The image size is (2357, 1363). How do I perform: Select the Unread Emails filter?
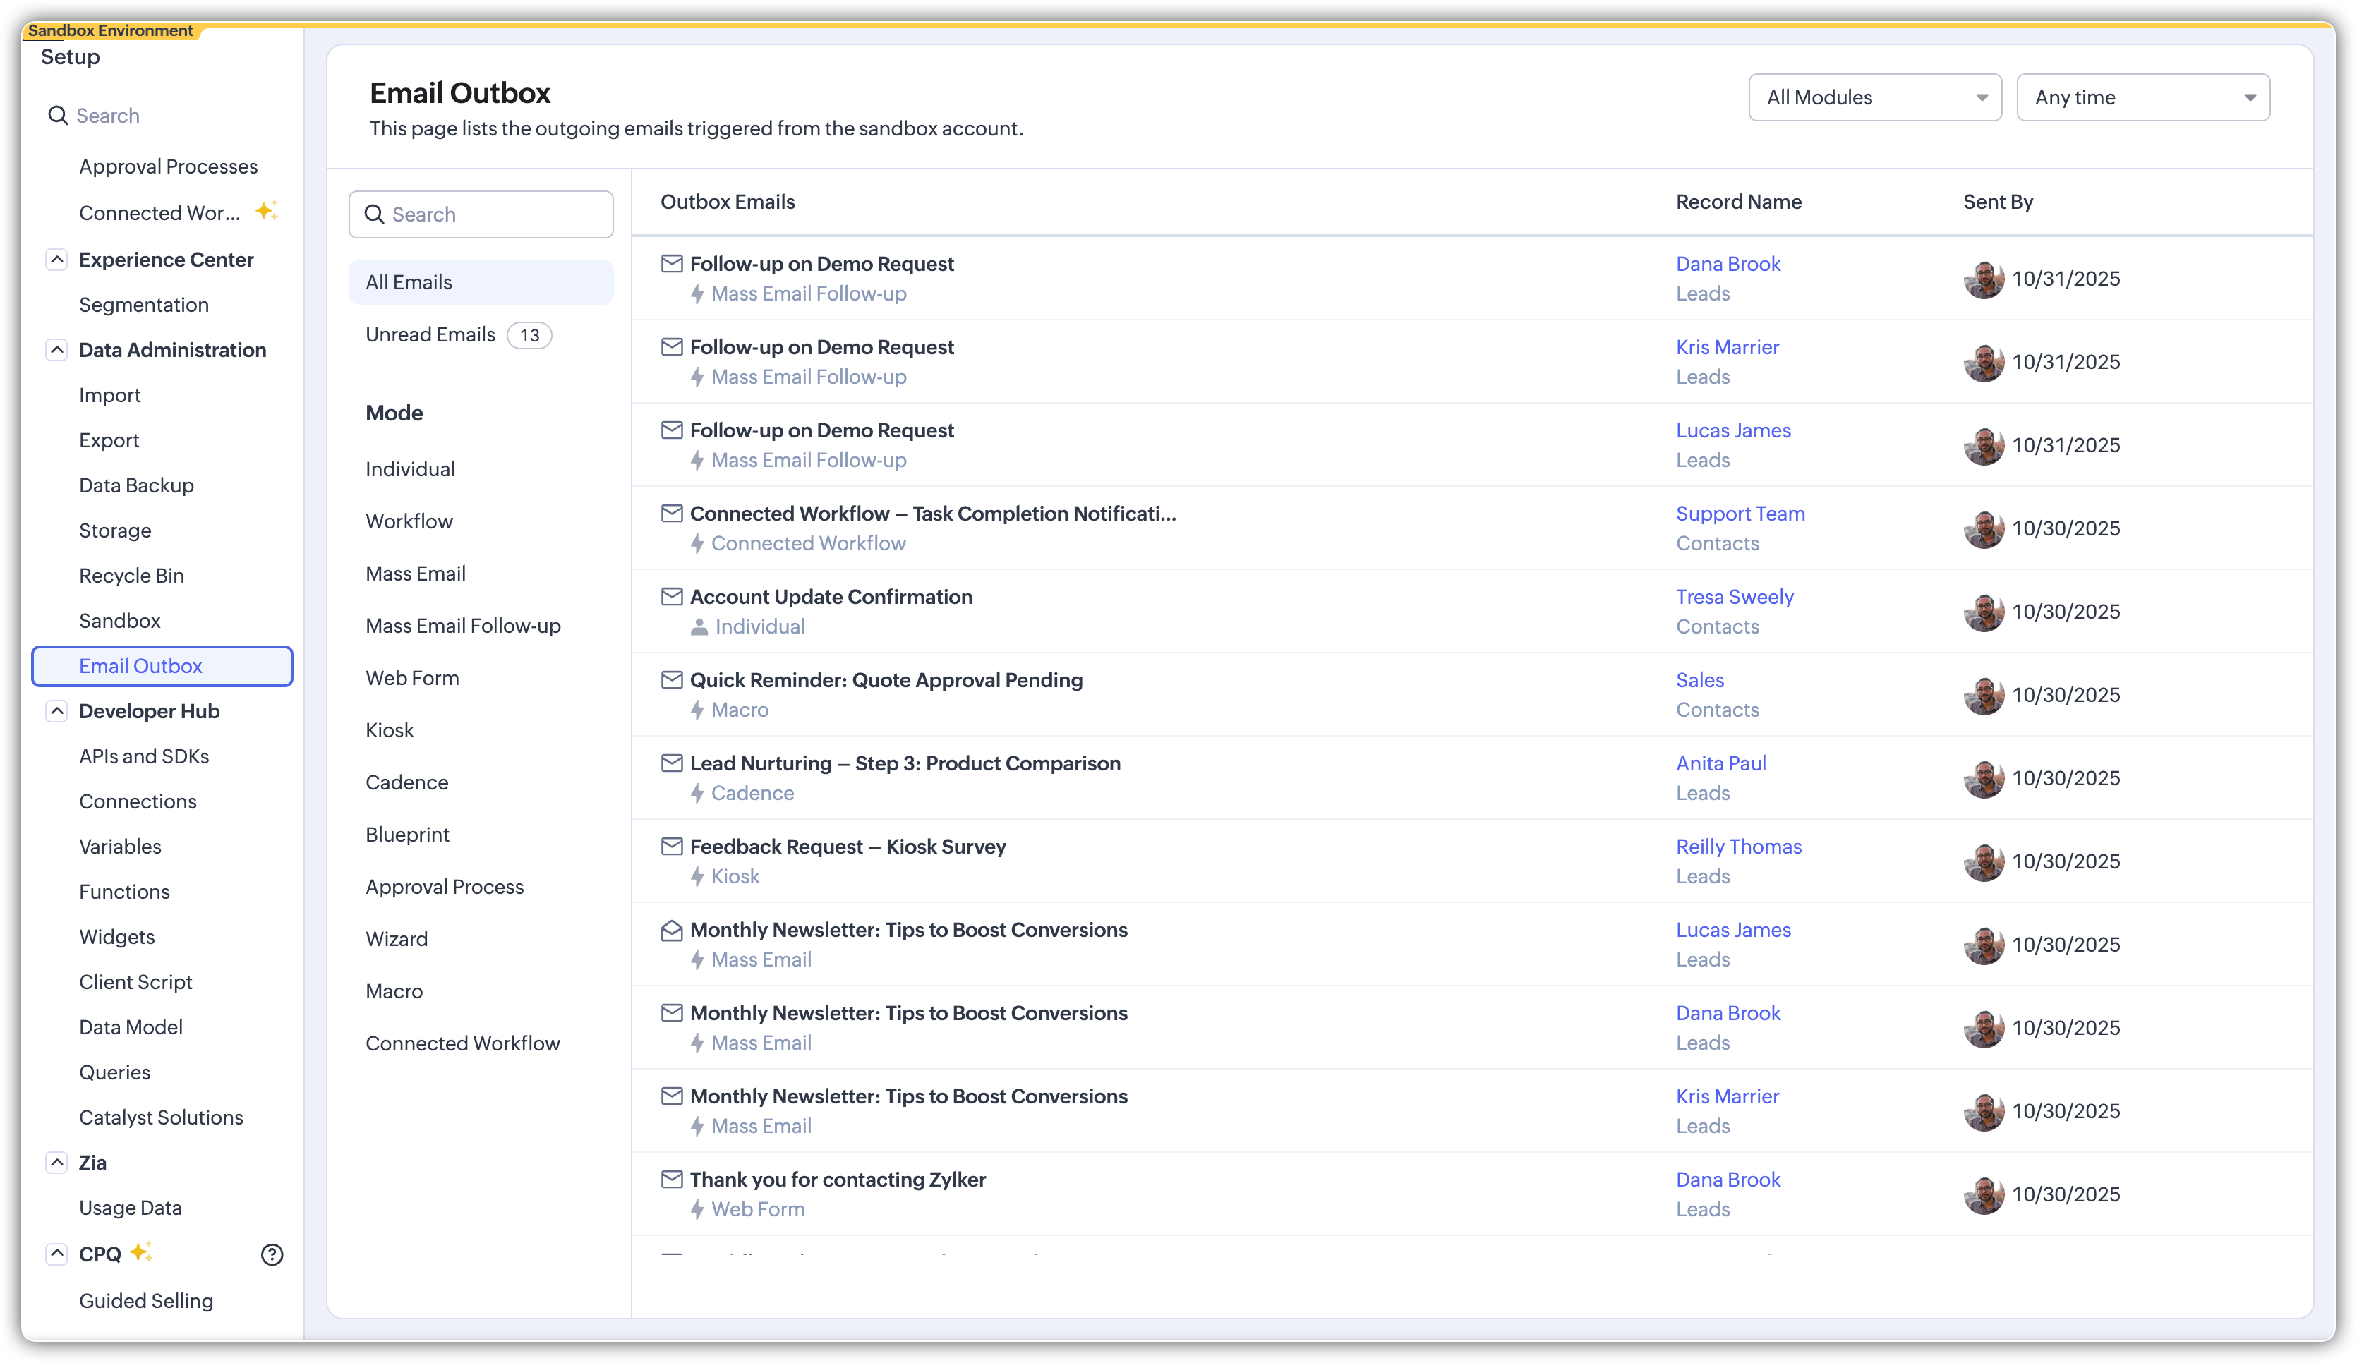pos(430,334)
